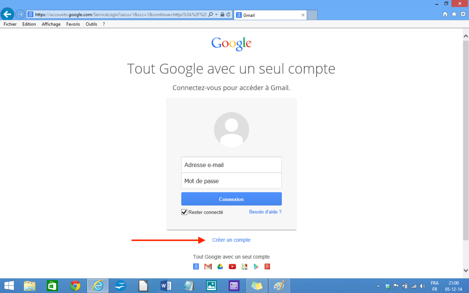Click the scrollbar down arrow
Screen dimensions: 469x293
coord(465,270)
